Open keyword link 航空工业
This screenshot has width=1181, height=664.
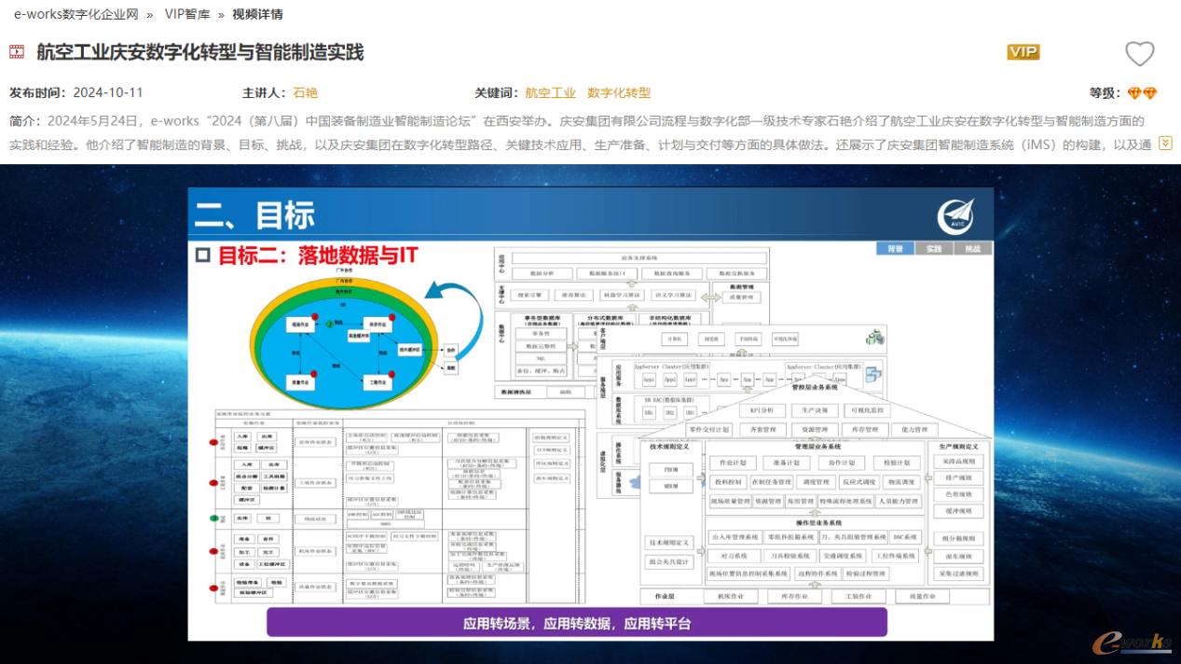pos(550,92)
